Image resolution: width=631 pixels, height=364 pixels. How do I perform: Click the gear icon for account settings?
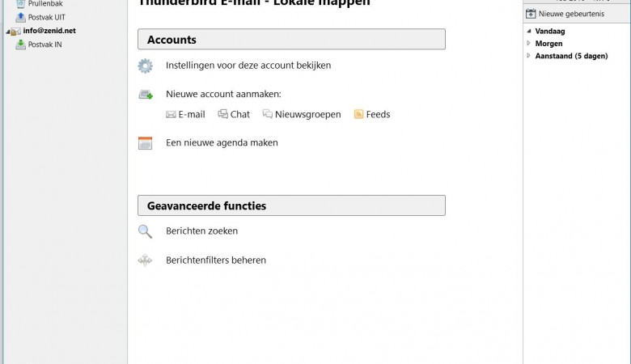pos(145,66)
